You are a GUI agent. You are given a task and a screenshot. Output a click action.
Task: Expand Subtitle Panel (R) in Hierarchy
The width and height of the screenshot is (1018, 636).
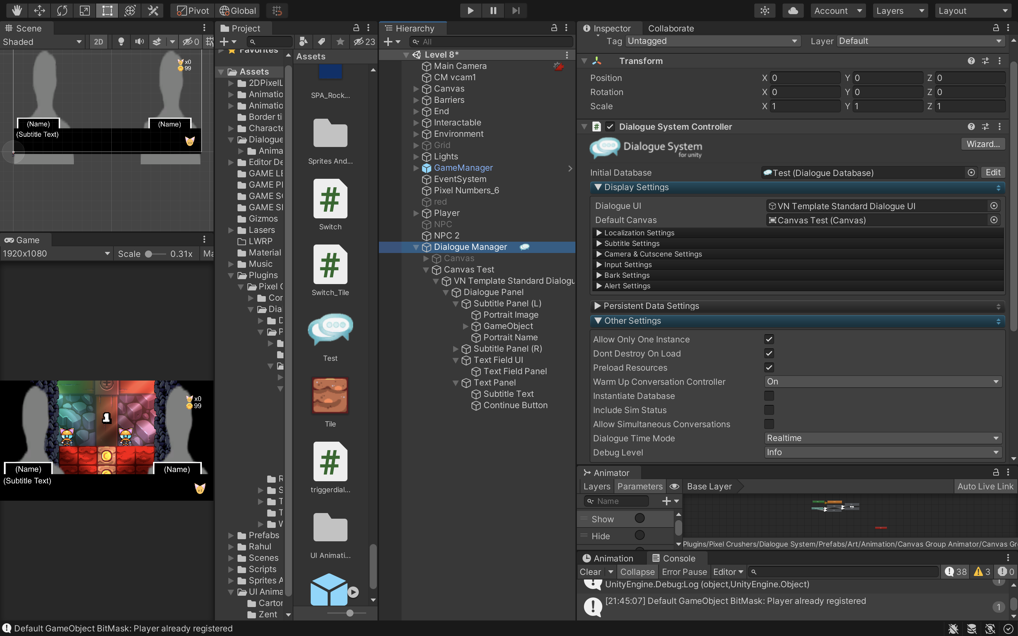tap(456, 349)
